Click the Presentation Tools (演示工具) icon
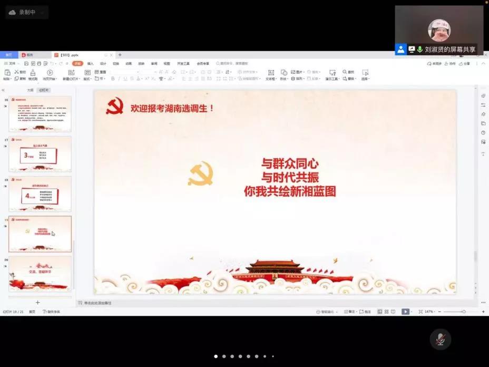The image size is (489, 367). (332, 73)
